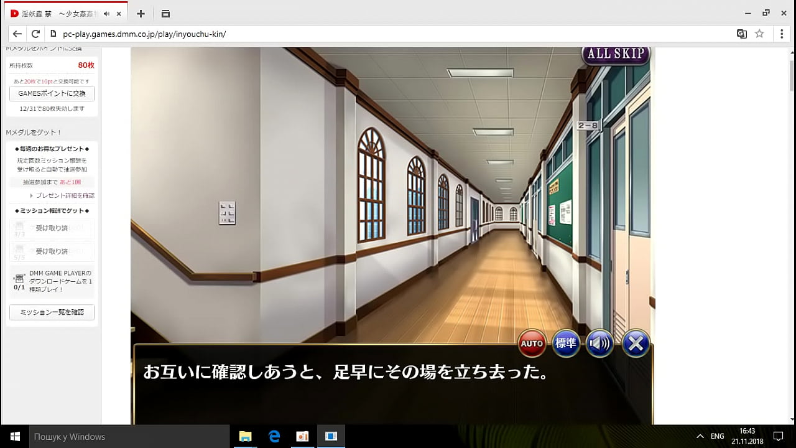Enable AUTO text advance mode
796x448 pixels.
coord(532,343)
